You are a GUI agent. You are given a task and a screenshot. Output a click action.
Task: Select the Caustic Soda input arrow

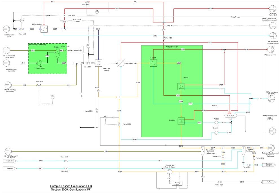pos(10,161)
